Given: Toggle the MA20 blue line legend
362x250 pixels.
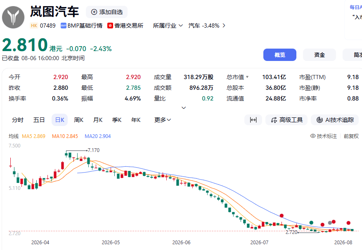Looking at the screenshot, I should [98, 136].
